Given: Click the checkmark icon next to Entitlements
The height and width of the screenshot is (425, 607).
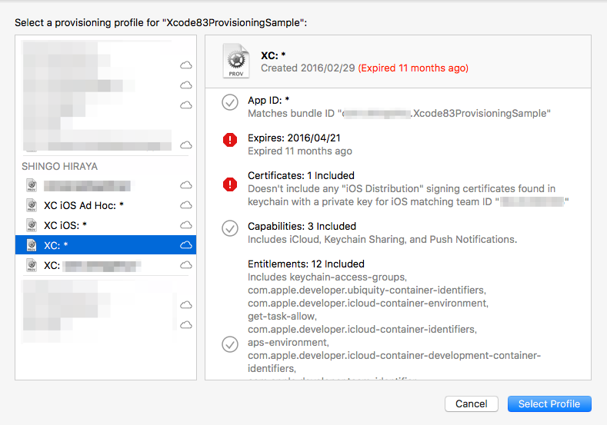Looking at the screenshot, I should (230, 344).
